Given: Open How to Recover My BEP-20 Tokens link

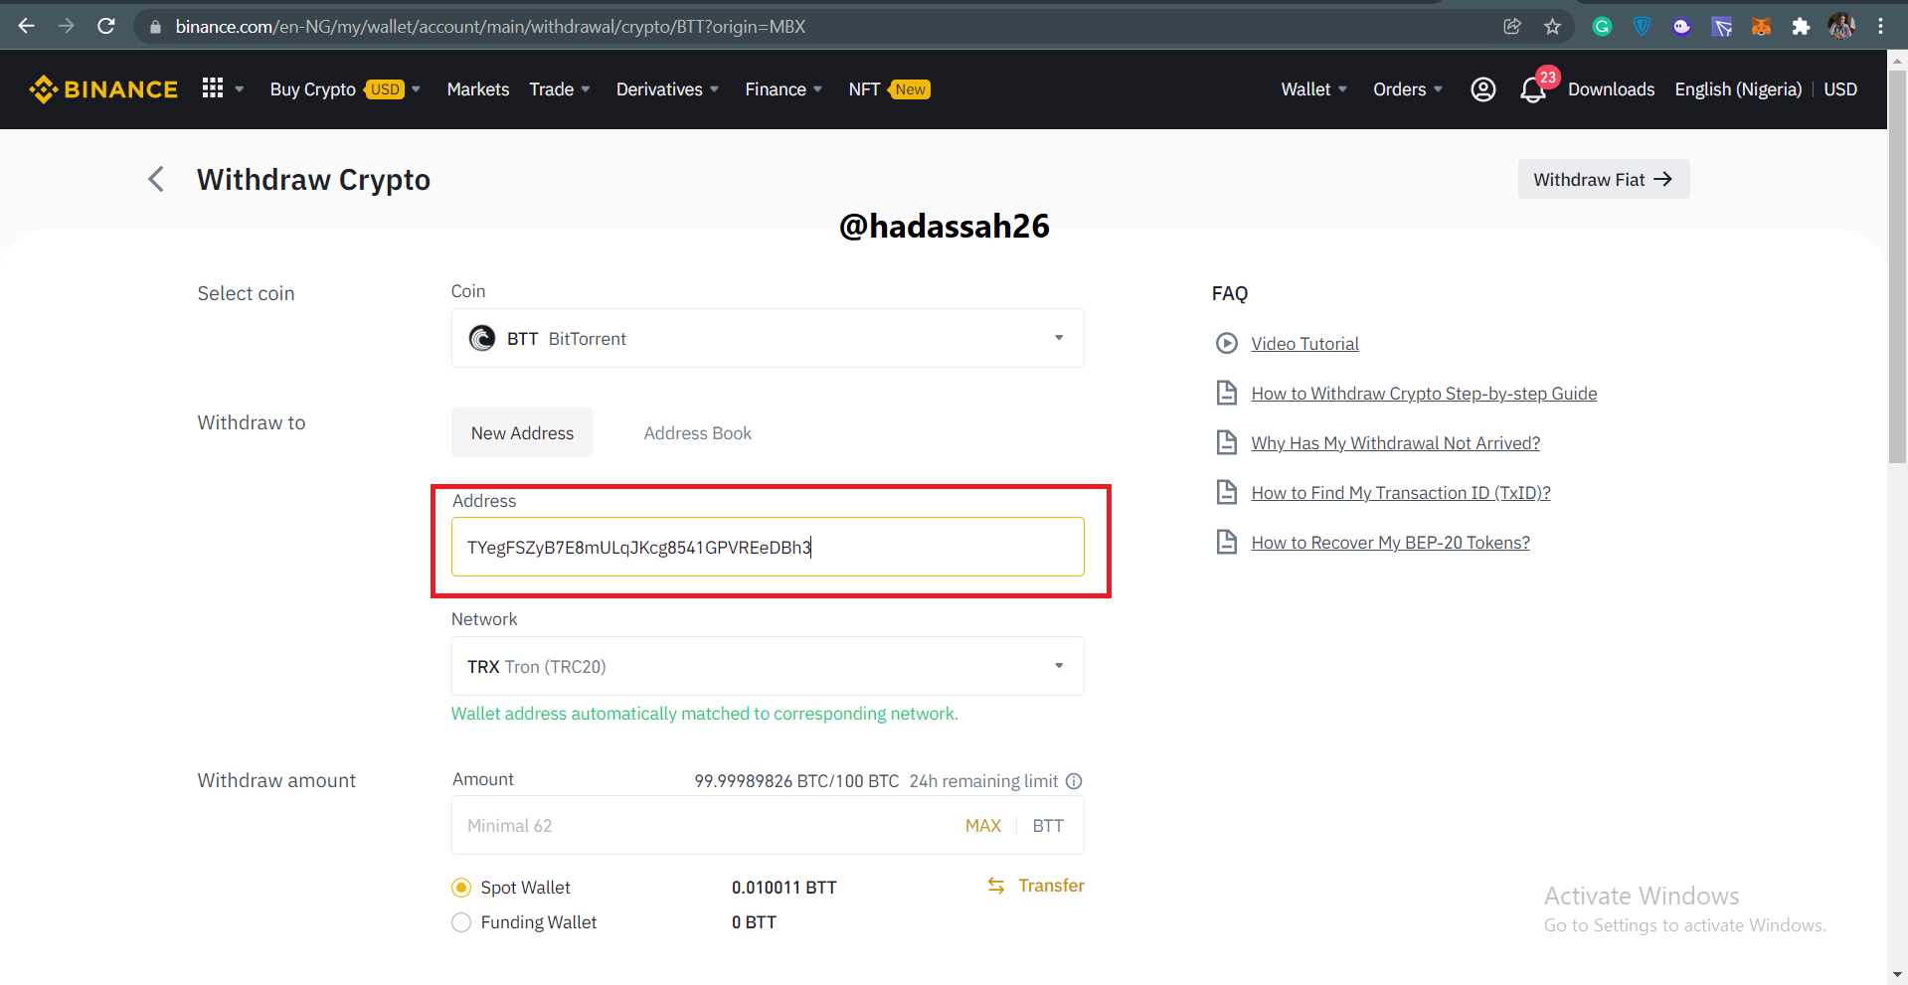Looking at the screenshot, I should coord(1390,543).
